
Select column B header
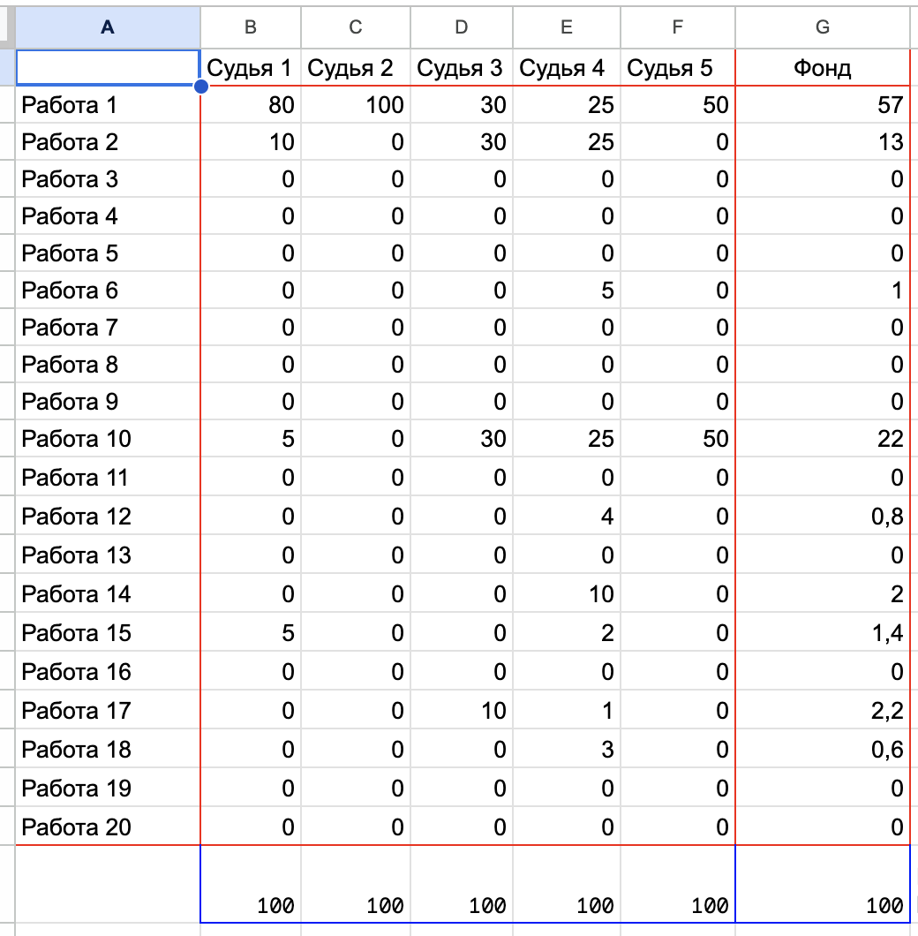(x=251, y=27)
